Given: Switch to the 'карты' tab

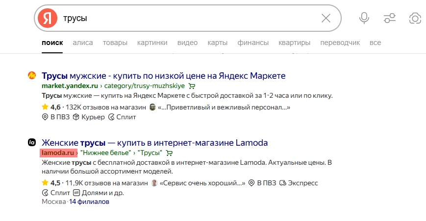Looking at the screenshot, I should 217,43.
